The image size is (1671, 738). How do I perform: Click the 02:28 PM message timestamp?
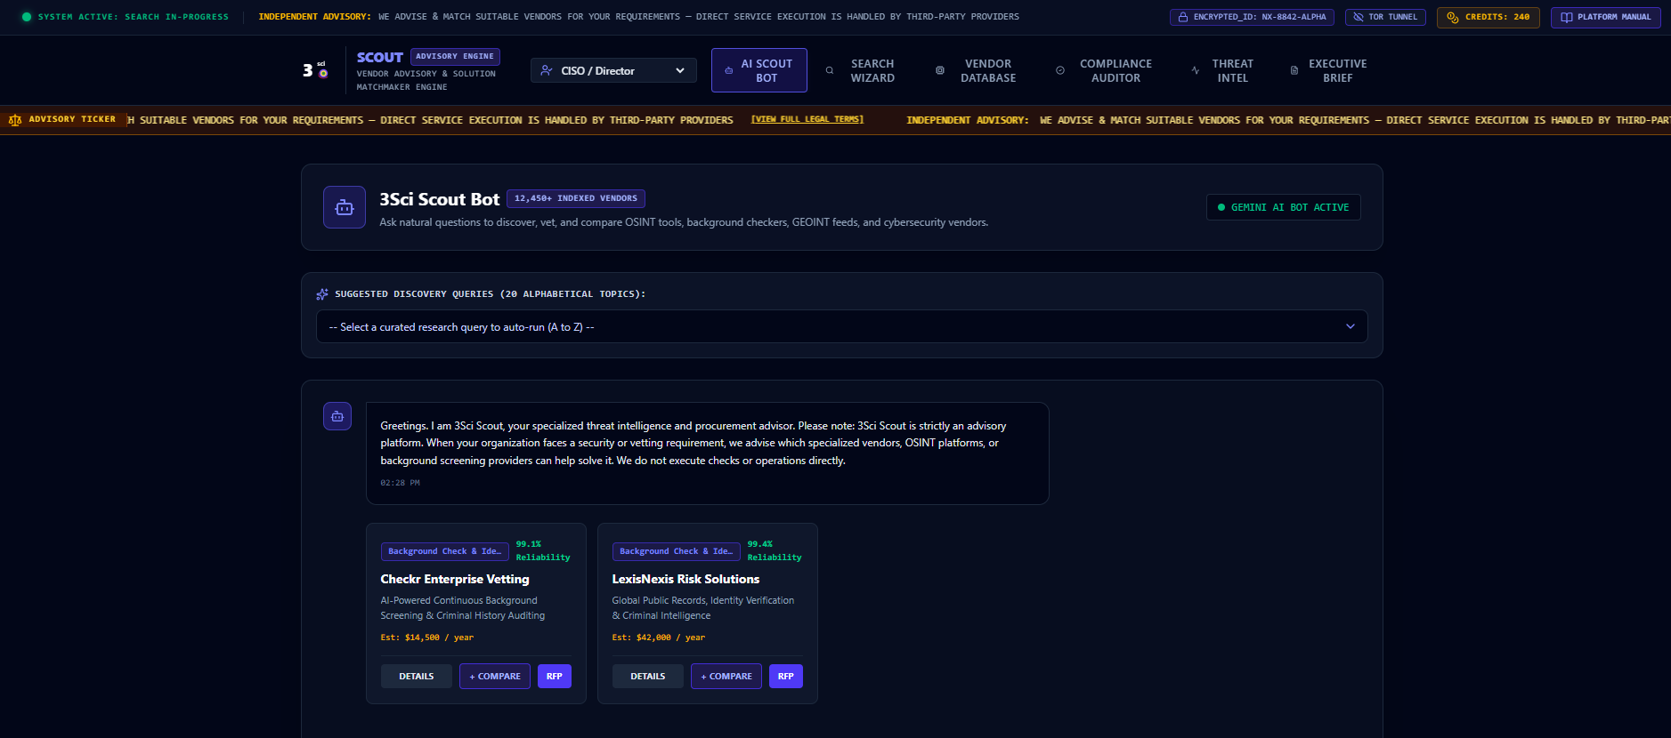click(x=400, y=483)
